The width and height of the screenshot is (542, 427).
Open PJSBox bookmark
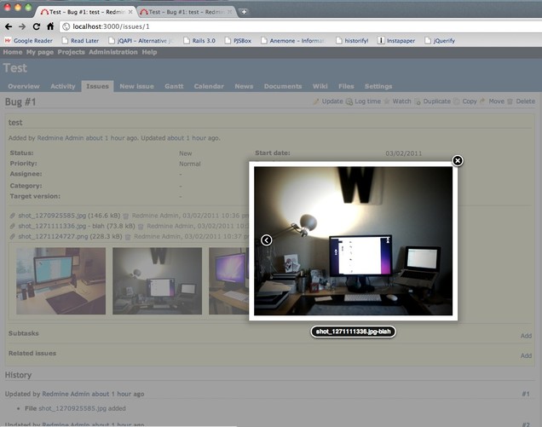[238, 41]
